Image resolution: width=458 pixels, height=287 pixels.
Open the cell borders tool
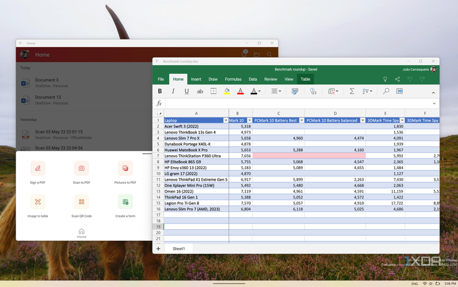(214, 91)
